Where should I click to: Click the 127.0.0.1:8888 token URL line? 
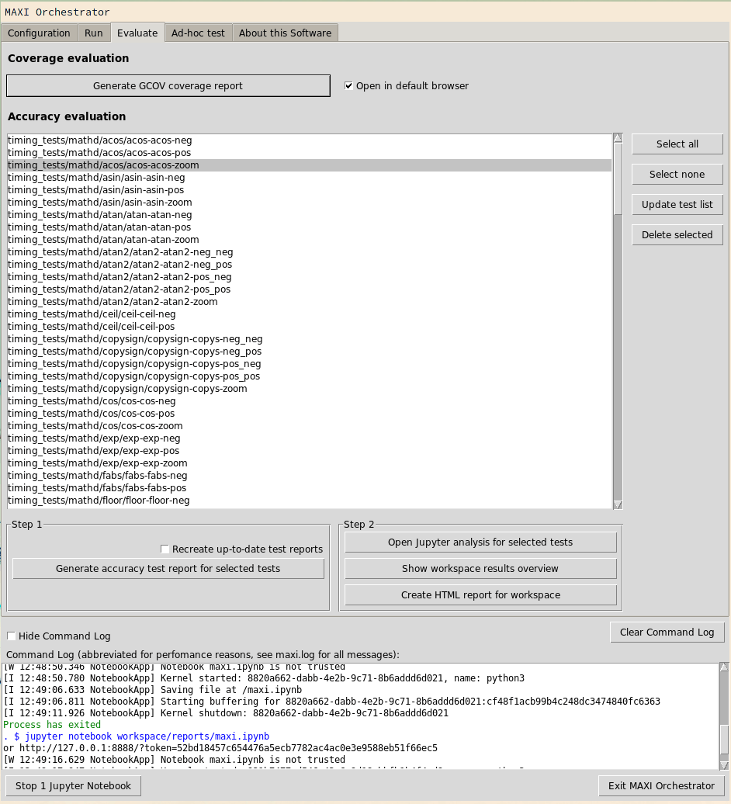click(220, 748)
